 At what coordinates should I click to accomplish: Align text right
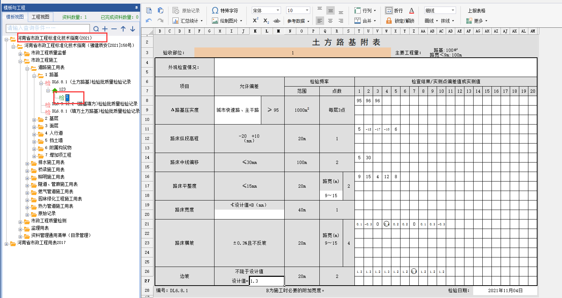point(341,21)
